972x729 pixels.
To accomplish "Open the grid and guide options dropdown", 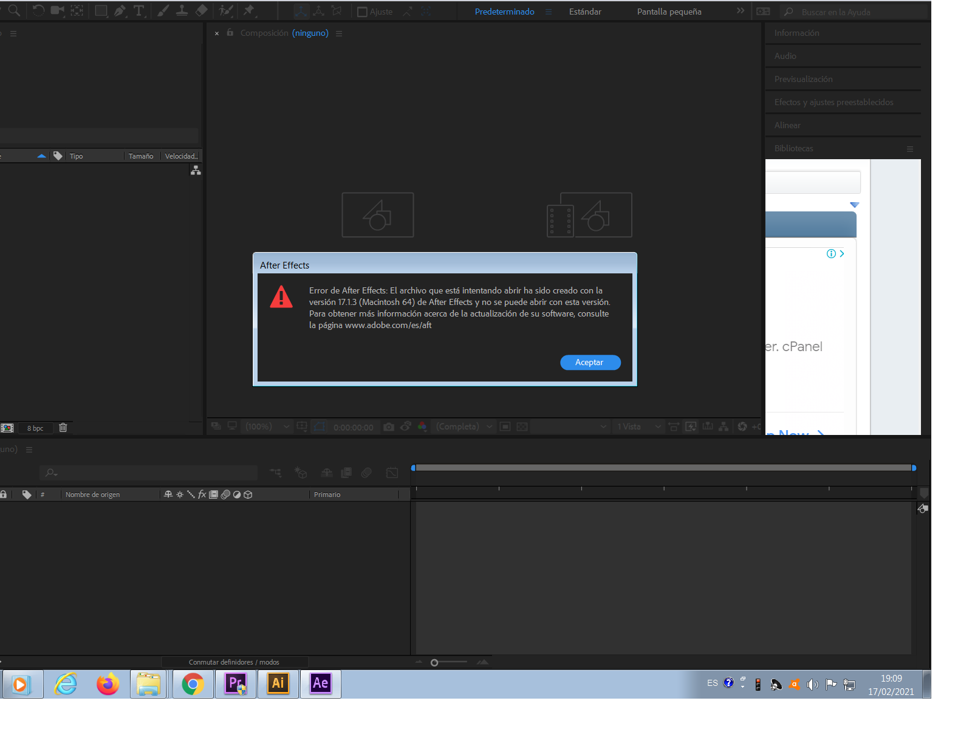I will coord(302,426).
